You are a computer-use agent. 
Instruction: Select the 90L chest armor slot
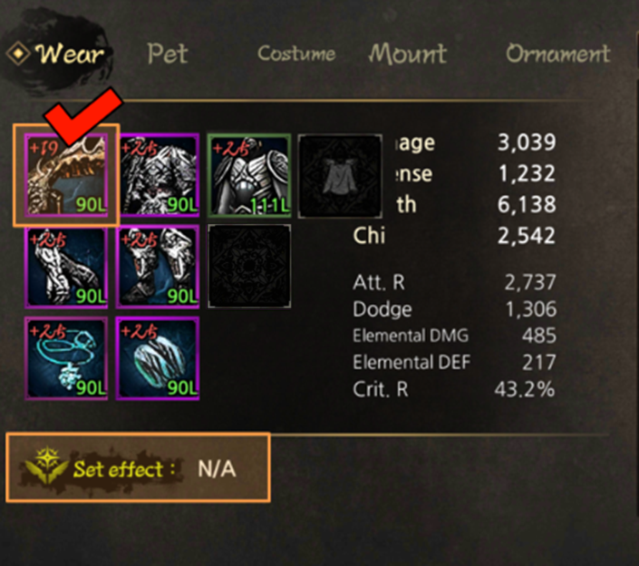158,174
